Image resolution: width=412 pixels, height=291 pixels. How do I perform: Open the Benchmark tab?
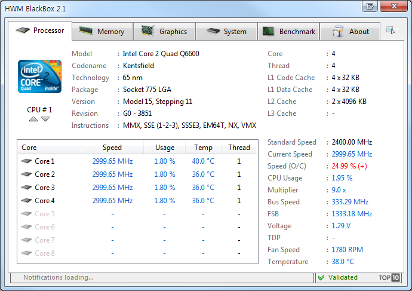288,32
